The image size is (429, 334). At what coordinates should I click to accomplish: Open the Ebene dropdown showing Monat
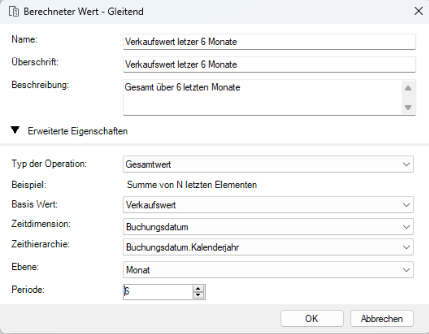click(268, 270)
